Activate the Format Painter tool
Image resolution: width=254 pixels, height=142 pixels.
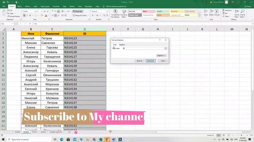point(13,16)
